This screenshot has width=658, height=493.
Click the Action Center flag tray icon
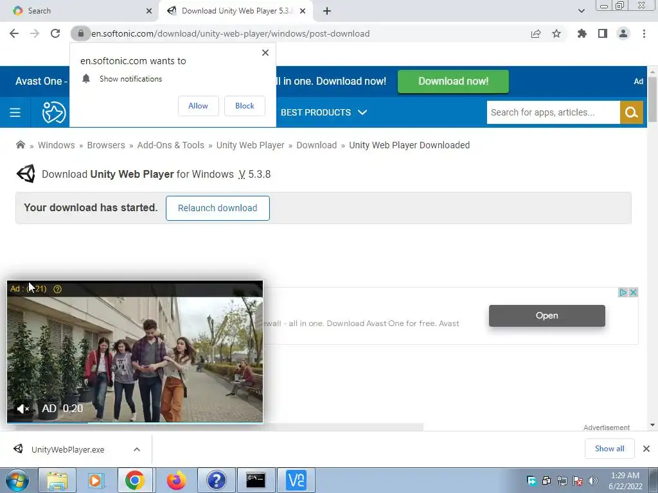(578, 481)
